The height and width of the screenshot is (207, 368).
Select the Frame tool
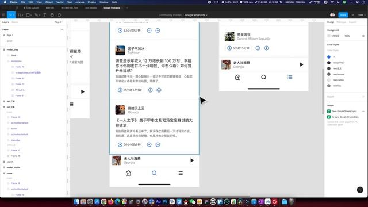[19, 15]
